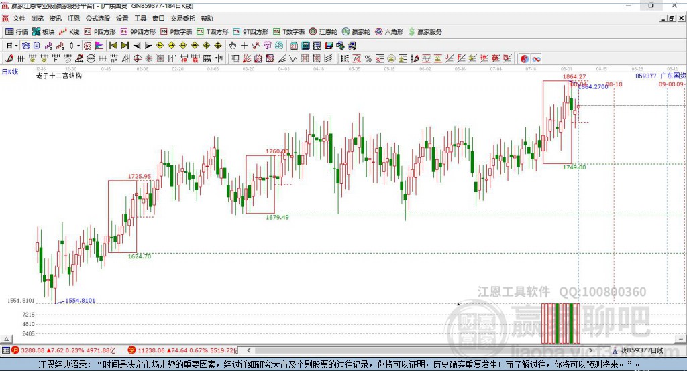This screenshot has width=687, height=371.
Task: Click the black left arrow icon
Action: 137,46
